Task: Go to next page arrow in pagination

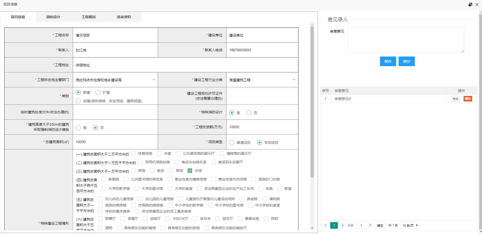Action: point(343,225)
